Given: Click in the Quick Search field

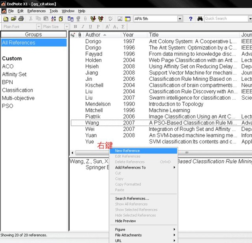Looking at the screenshot, I should tap(226, 18).
